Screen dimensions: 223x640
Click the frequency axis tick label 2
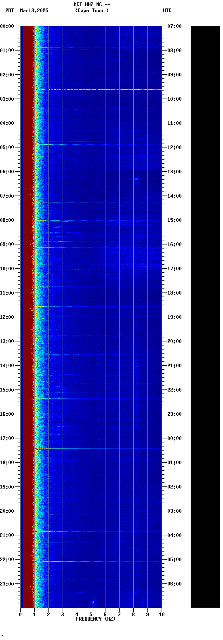pyautogui.click(x=48, y=615)
